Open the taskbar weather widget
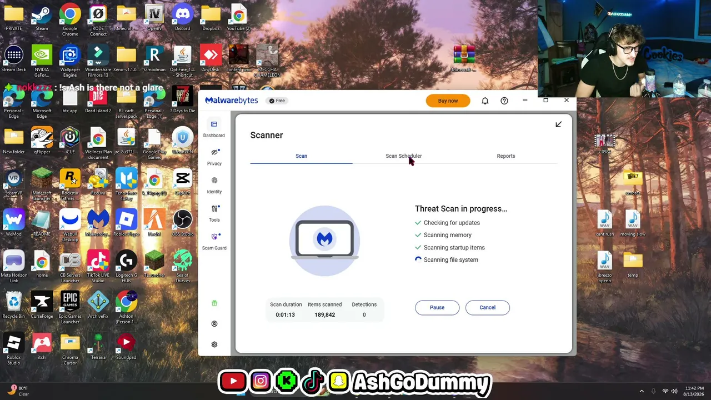This screenshot has height=400, width=711. (x=18, y=391)
